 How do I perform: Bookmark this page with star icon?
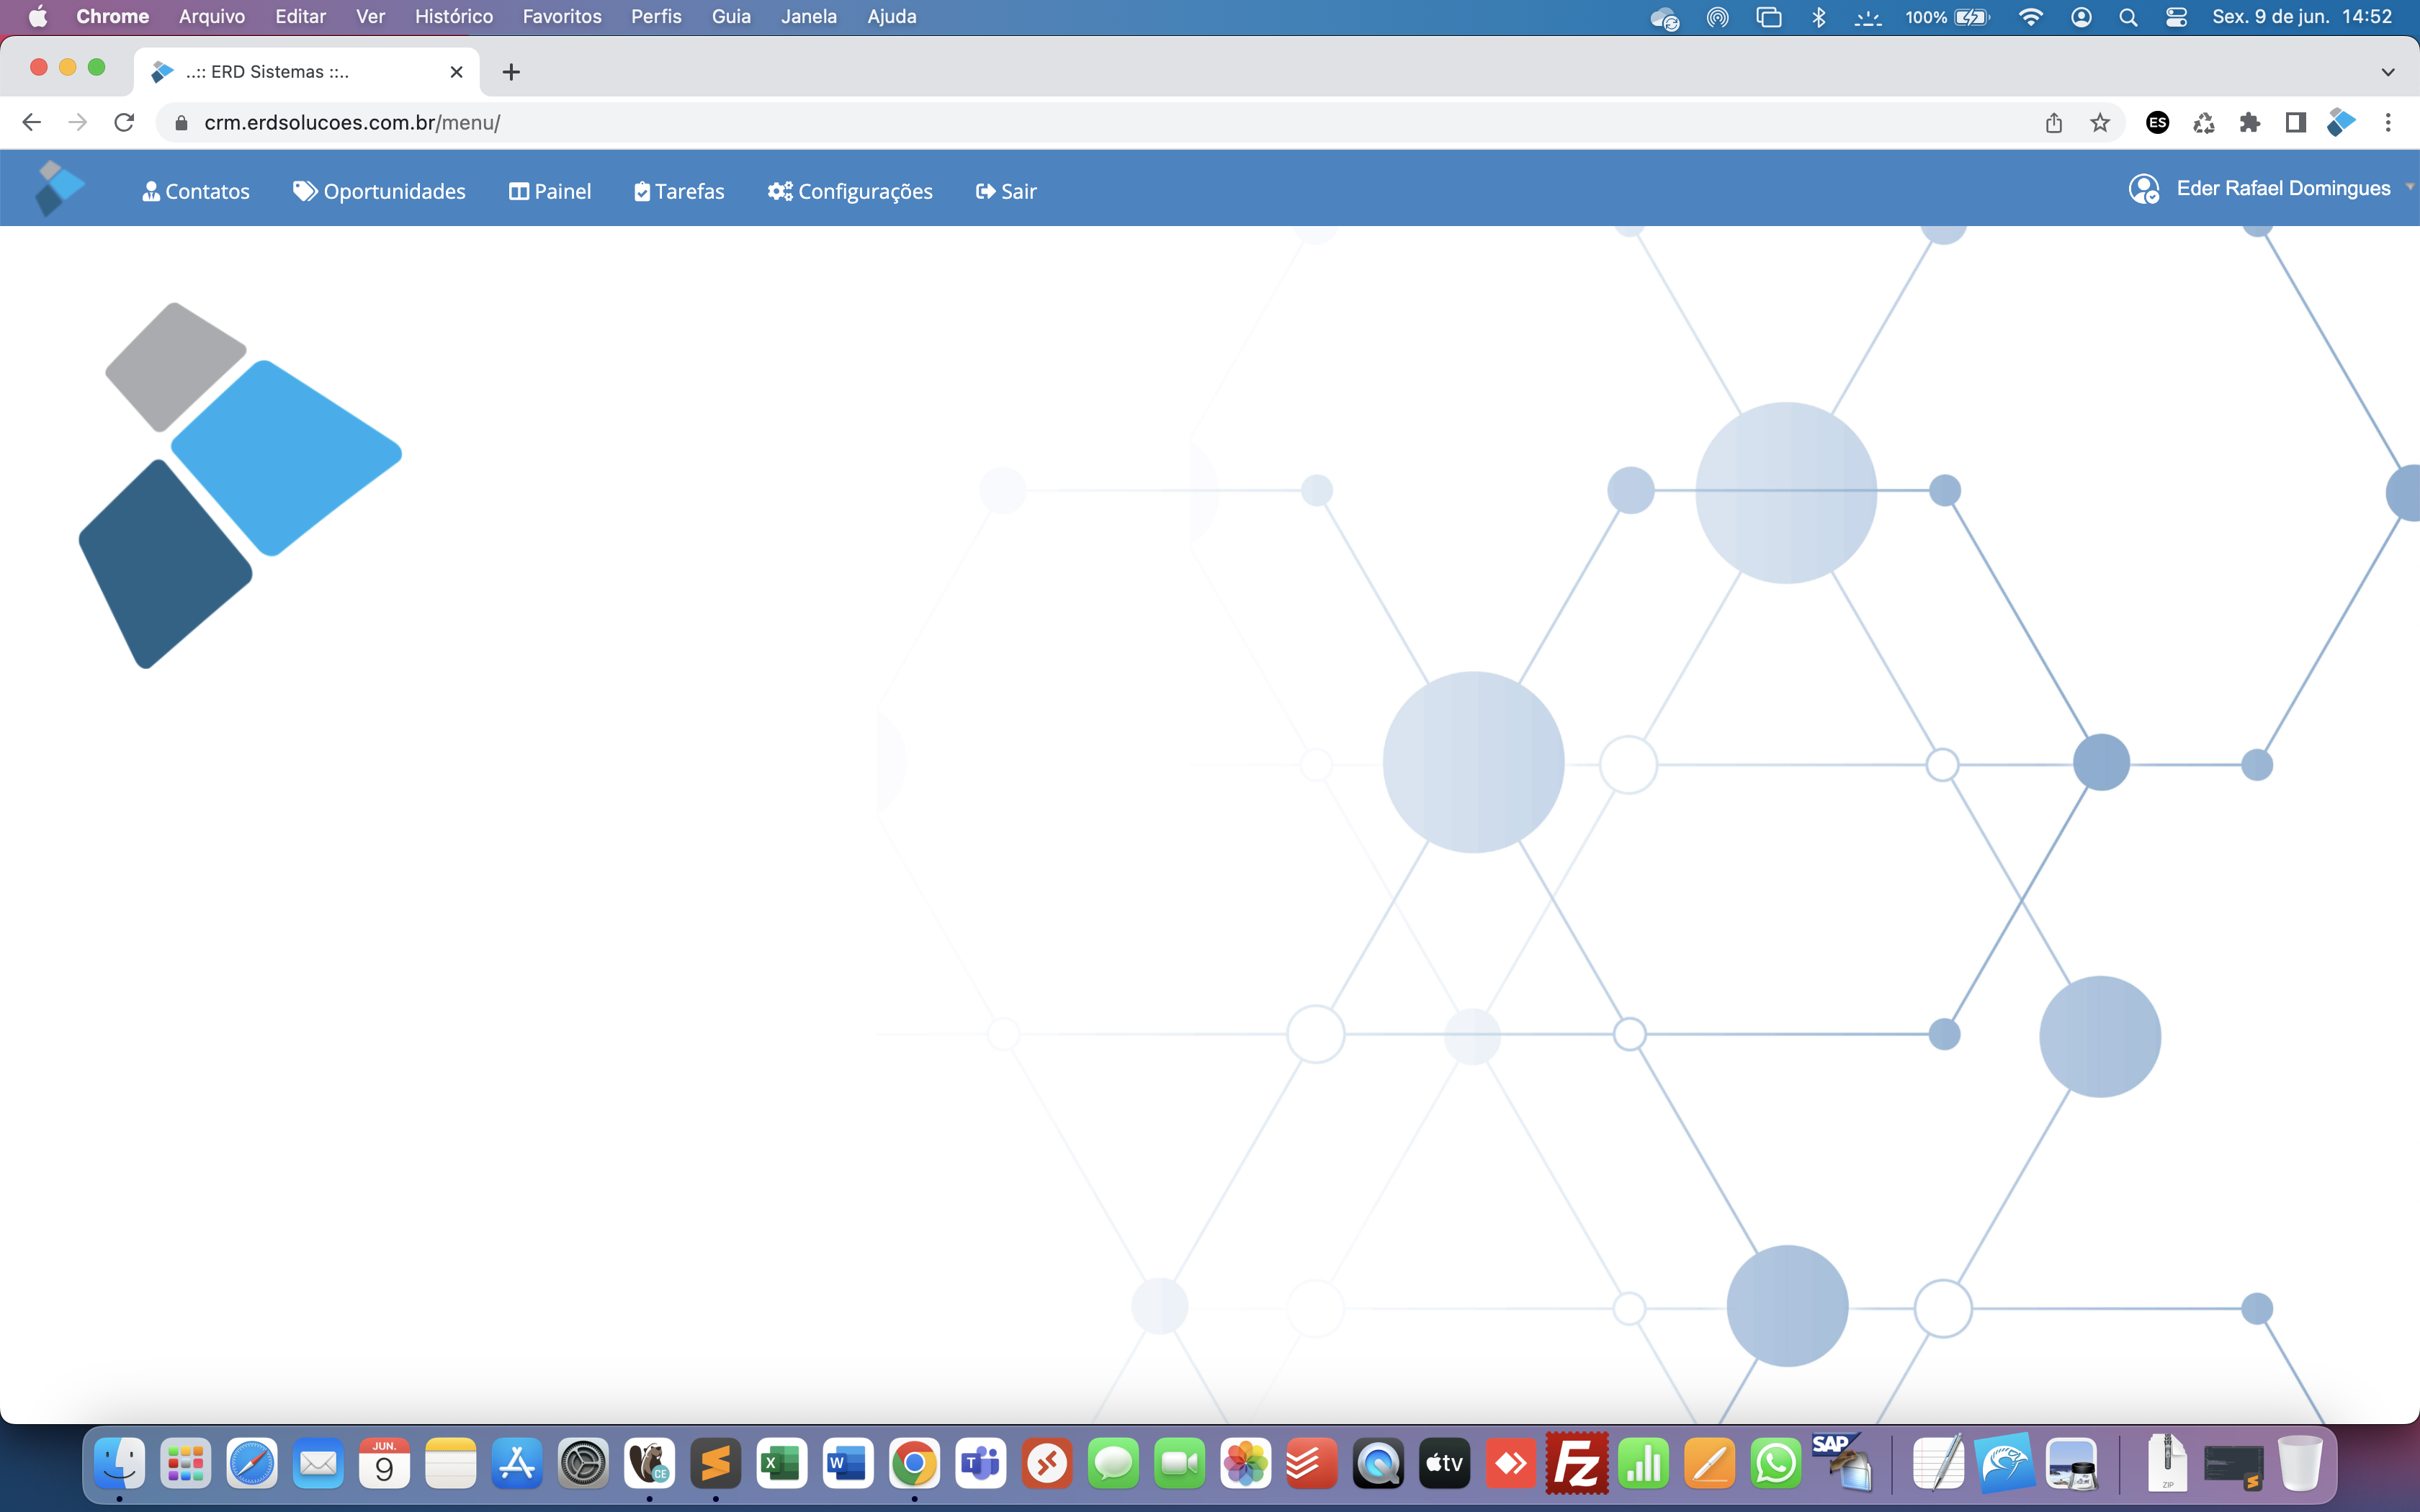(x=2100, y=123)
